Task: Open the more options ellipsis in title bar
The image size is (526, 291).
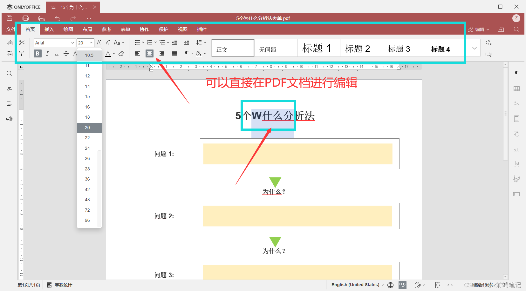Action: (89, 18)
